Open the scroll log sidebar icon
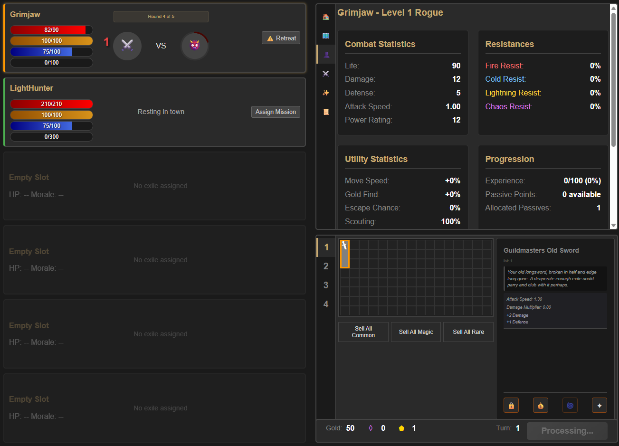The height and width of the screenshot is (446, 619). click(x=326, y=112)
